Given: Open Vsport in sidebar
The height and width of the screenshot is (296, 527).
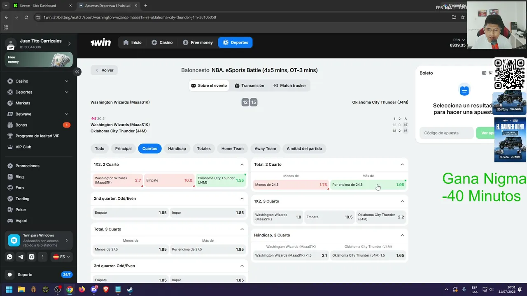Looking at the screenshot, I should pos(38,220).
